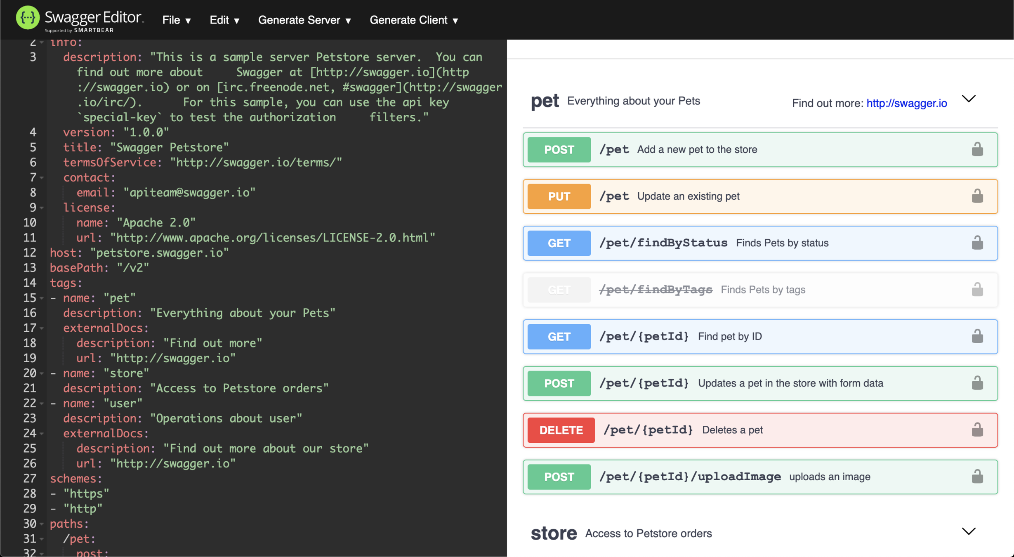
Task: Fold the paths block at line 30
Action: coord(42,524)
